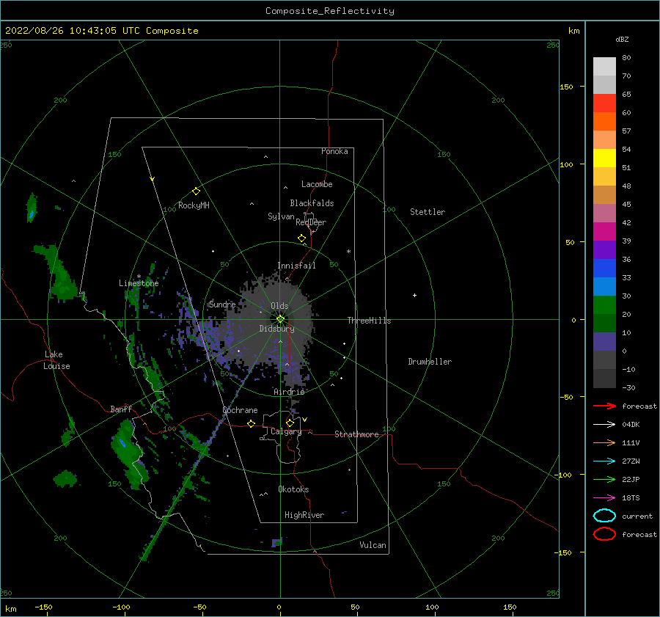Viewport: 660px width, 617px height.
Task: Click the white 04DK arrow legend
Action: 604,425
